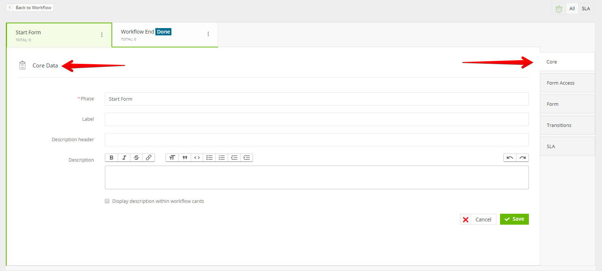Open Start Form three-dot options menu
The height and width of the screenshot is (271, 602).
pyautogui.click(x=102, y=35)
